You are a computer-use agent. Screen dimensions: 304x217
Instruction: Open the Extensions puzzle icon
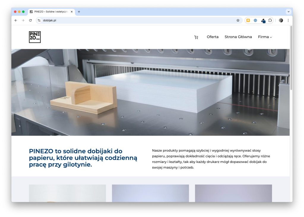270,20
